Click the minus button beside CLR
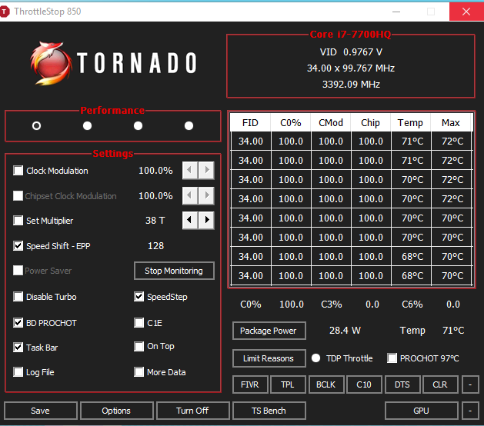 [x=470, y=384]
